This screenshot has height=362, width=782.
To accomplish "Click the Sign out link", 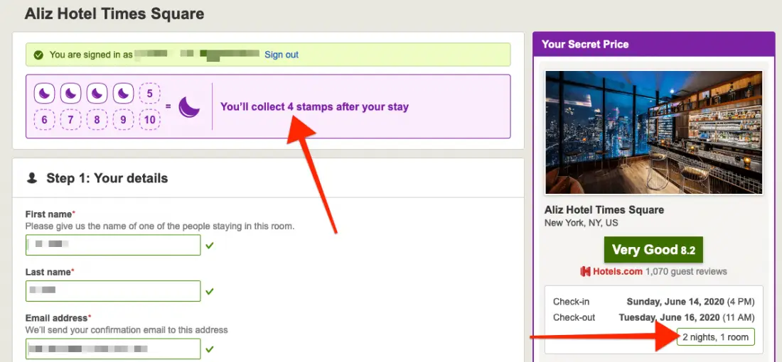I will click(x=282, y=55).
